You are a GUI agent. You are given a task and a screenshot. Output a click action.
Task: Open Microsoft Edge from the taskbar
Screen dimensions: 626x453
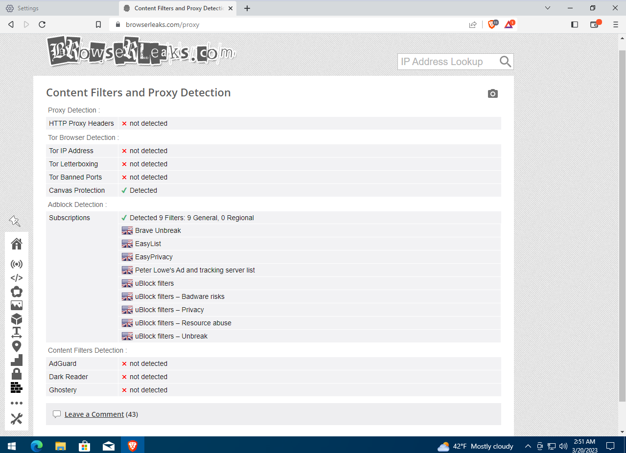[x=37, y=446]
